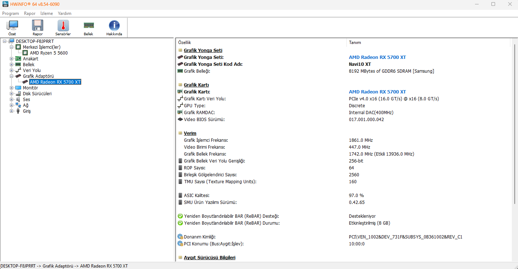Click the Verim section heading

[x=190, y=133]
